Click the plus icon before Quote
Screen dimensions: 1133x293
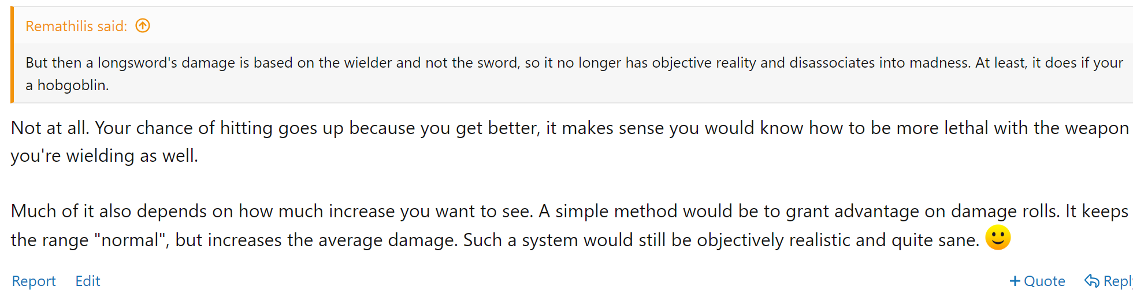[x=1015, y=281]
